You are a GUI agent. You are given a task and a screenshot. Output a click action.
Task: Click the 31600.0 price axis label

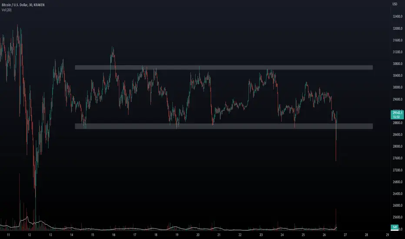[398, 40]
